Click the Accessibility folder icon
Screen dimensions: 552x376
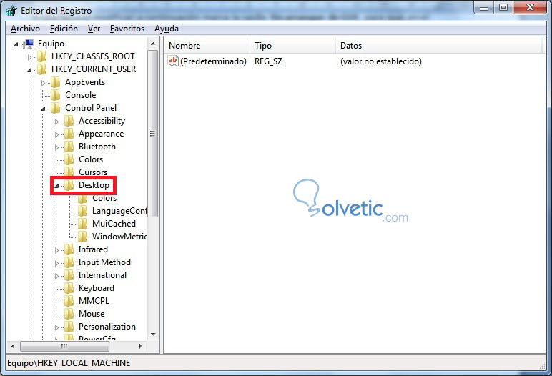pyautogui.click(x=69, y=121)
